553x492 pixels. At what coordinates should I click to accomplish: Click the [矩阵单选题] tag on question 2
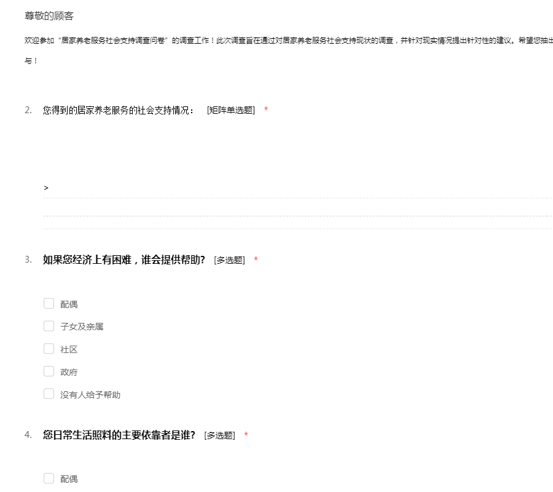point(230,110)
